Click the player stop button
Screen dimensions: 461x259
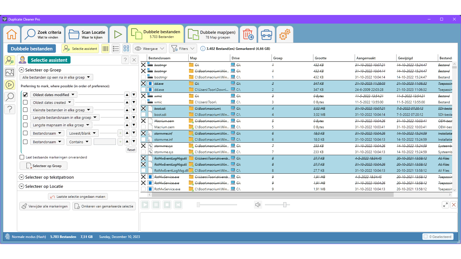167,205
